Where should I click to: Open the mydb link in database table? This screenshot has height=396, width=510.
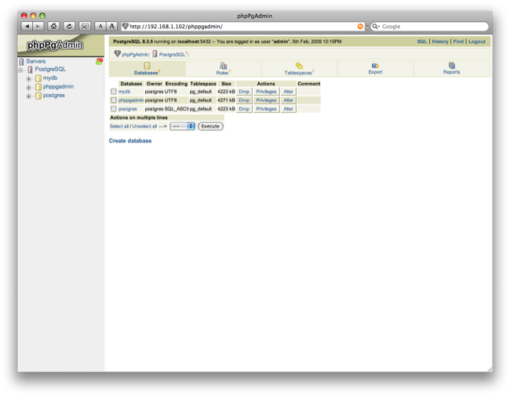click(124, 92)
